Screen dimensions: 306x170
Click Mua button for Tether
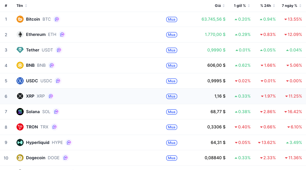172,50
